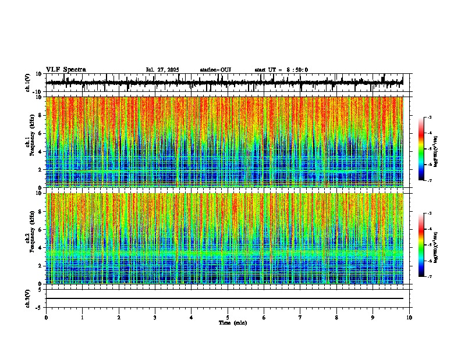Click the -7 label on ch.2 color bar
The width and height of the screenshot is (461, 356).
[430, 276]
